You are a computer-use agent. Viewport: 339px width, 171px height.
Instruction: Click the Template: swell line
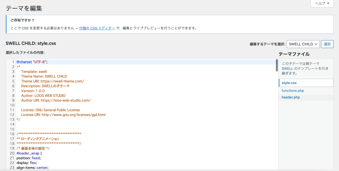click(x=34, y=71)
